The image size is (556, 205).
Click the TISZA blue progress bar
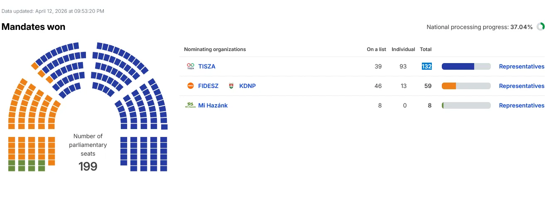(466, 66)
